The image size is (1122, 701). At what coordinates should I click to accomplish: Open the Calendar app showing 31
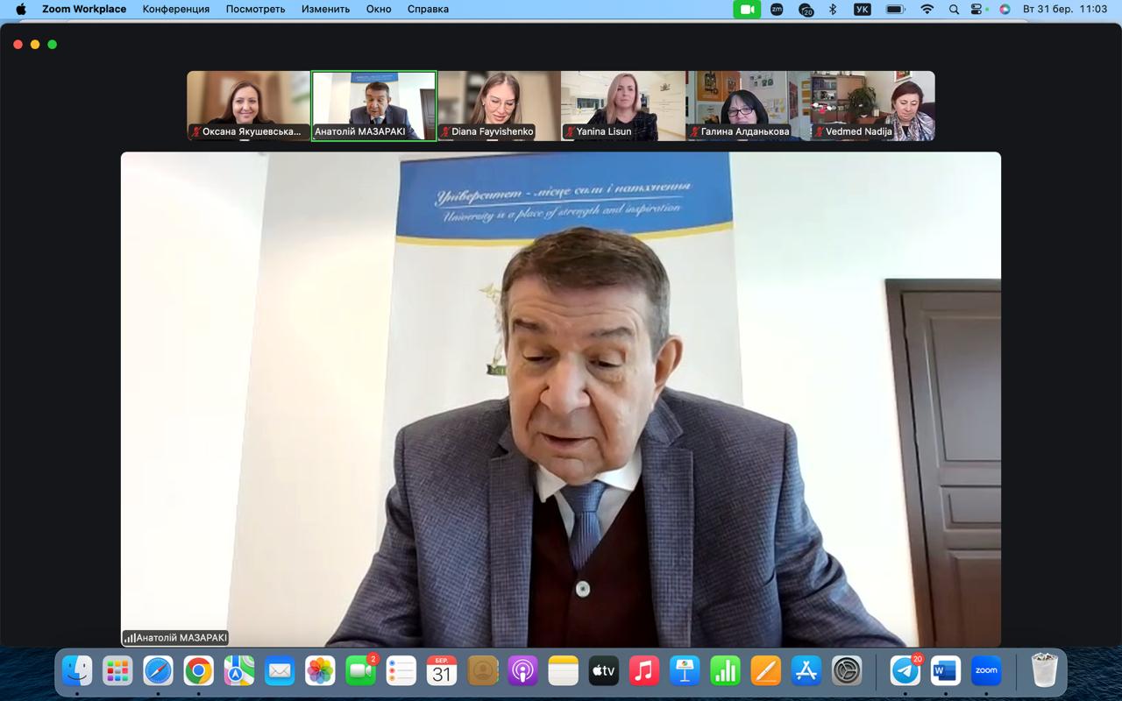click(x=441, y=671)
